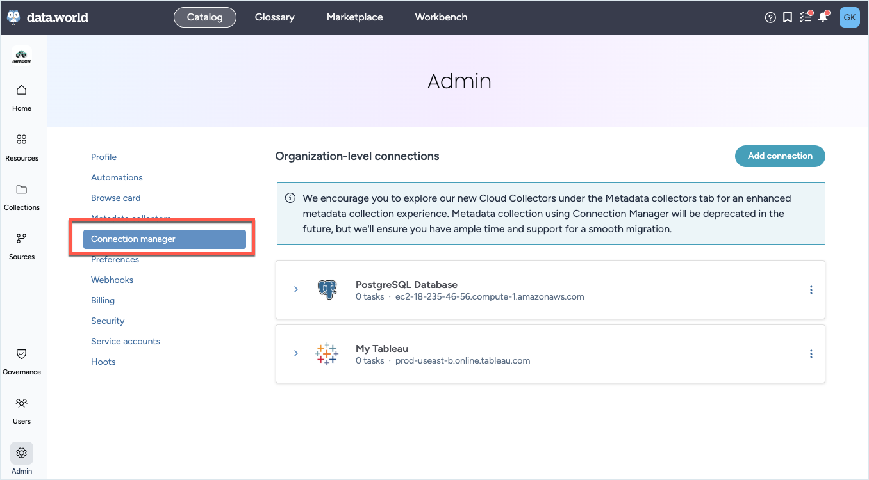The height and width of the screenshot is (480, 869).
Task: Expand the My Tableau connection
Action: tap(296, 353)
